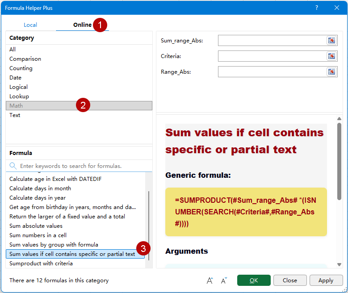
Task: Select the Logical category
Action: 79,87
